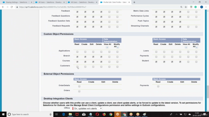
Task: Enable Modify All for Student
Action: pyautogui.click(x=196, y=62)
